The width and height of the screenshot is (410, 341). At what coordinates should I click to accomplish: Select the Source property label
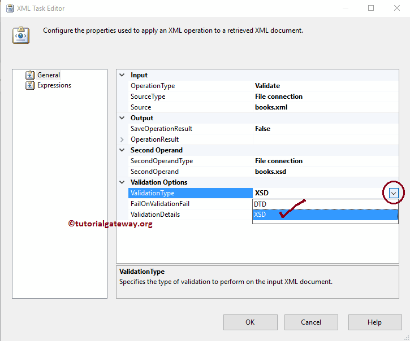(141, 107)
